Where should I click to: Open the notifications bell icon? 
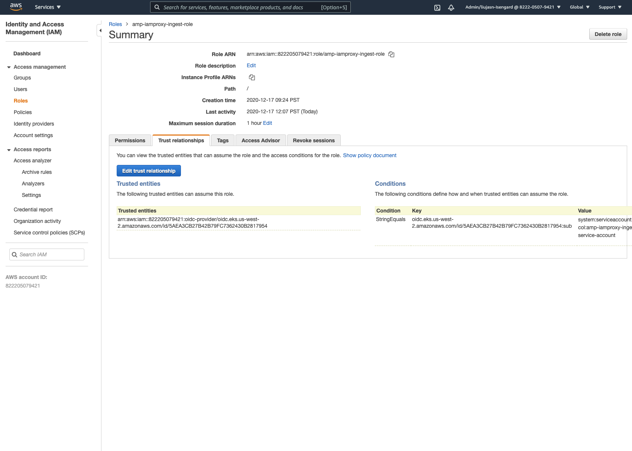coord(451,7)
